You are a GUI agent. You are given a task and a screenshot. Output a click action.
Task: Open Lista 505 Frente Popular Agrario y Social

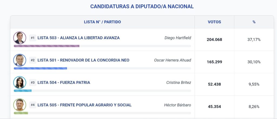(84, 105)
